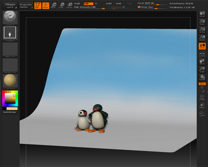Click the Draw Size slider

[x=152, y=7]
